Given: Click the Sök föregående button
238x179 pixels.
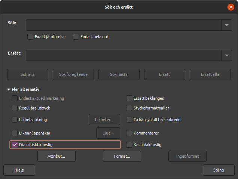Looking at the screenshot, I should [73, 74].
